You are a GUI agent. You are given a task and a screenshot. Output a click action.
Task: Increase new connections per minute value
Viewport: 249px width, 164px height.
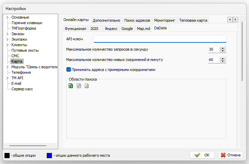click(223, 58)
